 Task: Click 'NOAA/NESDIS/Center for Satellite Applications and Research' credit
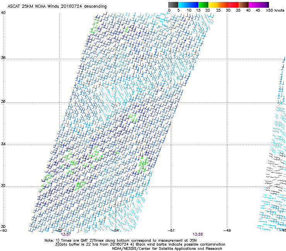pos(167,249)
